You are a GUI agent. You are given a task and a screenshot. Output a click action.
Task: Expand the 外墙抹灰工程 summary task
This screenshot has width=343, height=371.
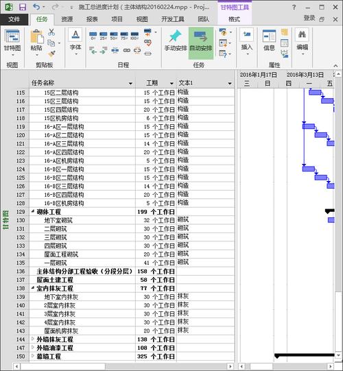33,339
